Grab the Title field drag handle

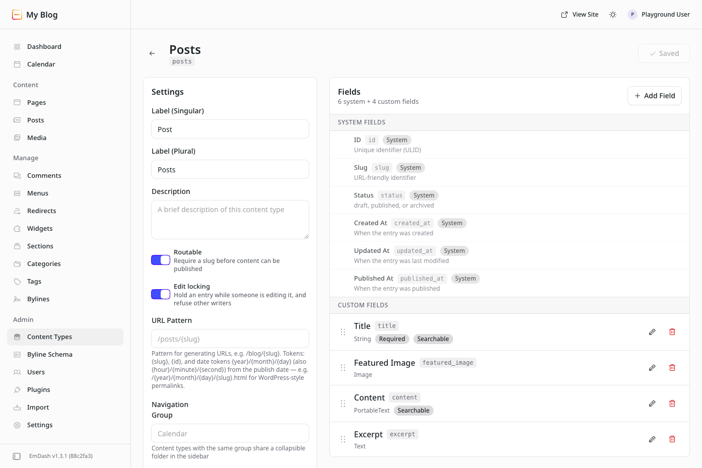(x=343, y=332)
